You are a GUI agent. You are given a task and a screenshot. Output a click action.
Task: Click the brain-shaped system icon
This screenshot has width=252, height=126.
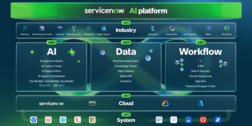pos(174,120)
